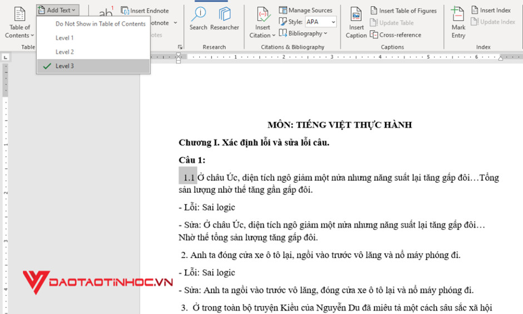Image resolution: width=523 pixels, height=314 pixels.
Task: Click the first '- Lỗi: Sai logic' line
Action: (207, 207)
